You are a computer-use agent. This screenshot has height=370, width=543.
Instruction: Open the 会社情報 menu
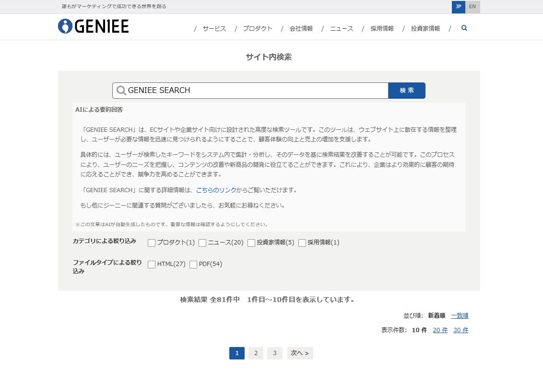pyautogui.click(x=301, y=28)
